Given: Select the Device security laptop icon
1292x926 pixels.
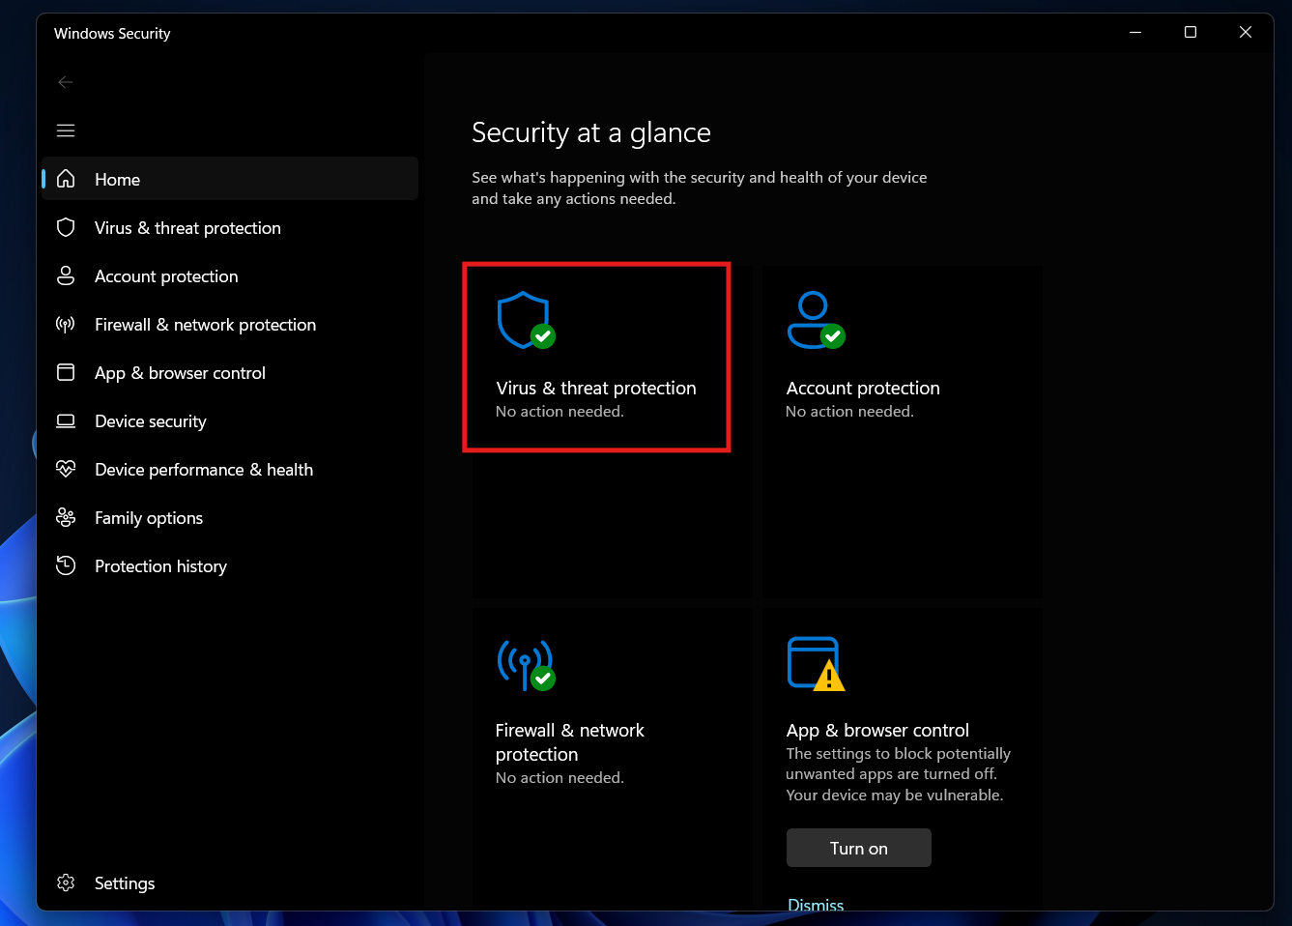Looking at the screenshot, I should coord(65,420).
